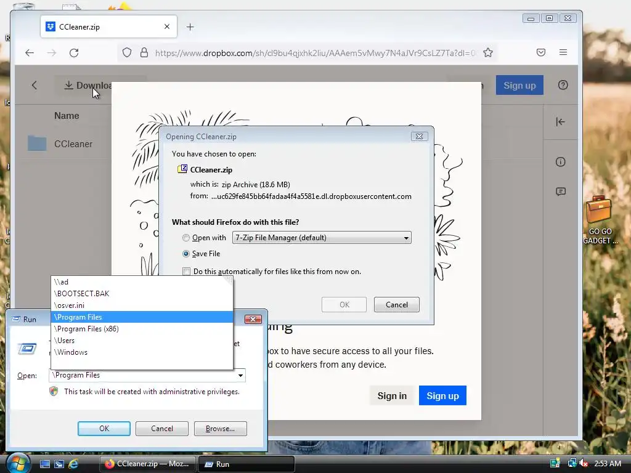Screen dimensions: 631x473
Task: Collapse the Dropbox right sidebar panel
Action: click(560, 122)
